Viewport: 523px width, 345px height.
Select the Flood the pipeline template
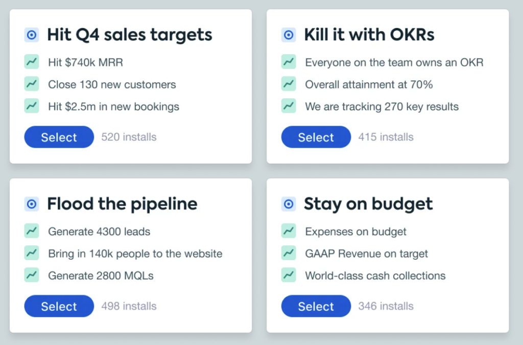pyautogui.click(x=59, y=306)
